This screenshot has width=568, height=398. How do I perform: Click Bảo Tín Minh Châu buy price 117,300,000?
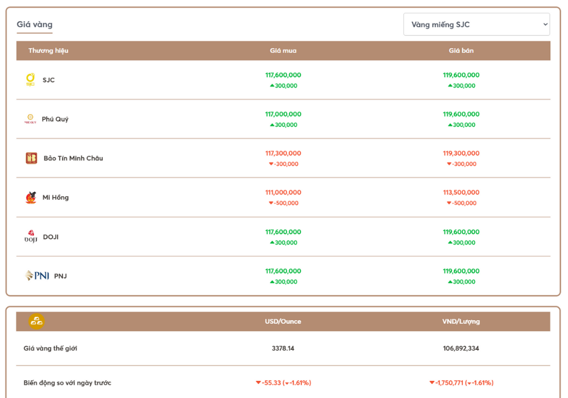[x=283, y=154]
